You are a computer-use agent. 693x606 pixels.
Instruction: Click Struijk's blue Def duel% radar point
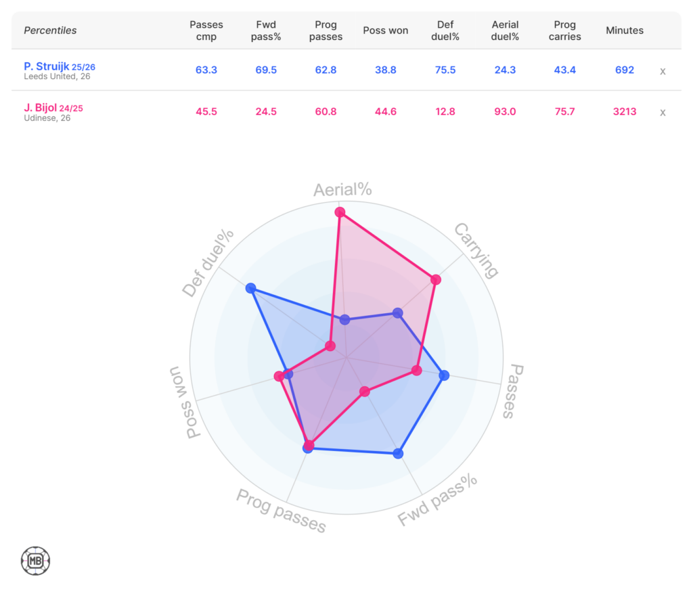click(x=251, y=288)
